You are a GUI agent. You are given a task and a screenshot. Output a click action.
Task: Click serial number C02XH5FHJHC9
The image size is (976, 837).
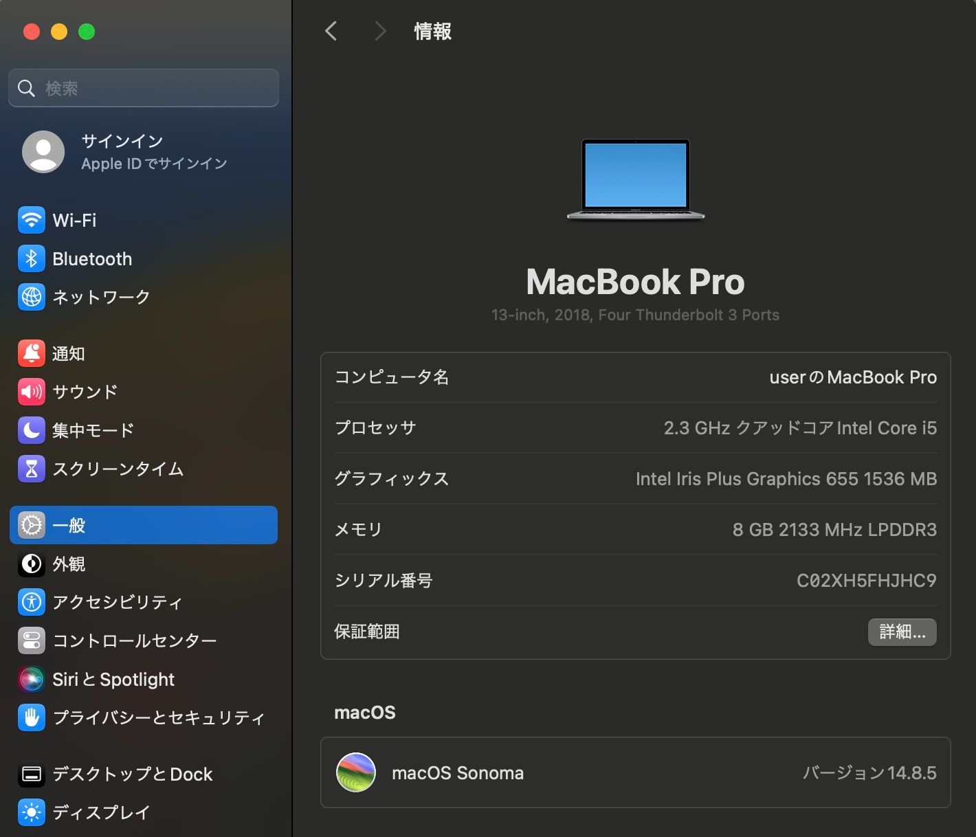pyautogui.click(x=866, y=581)
